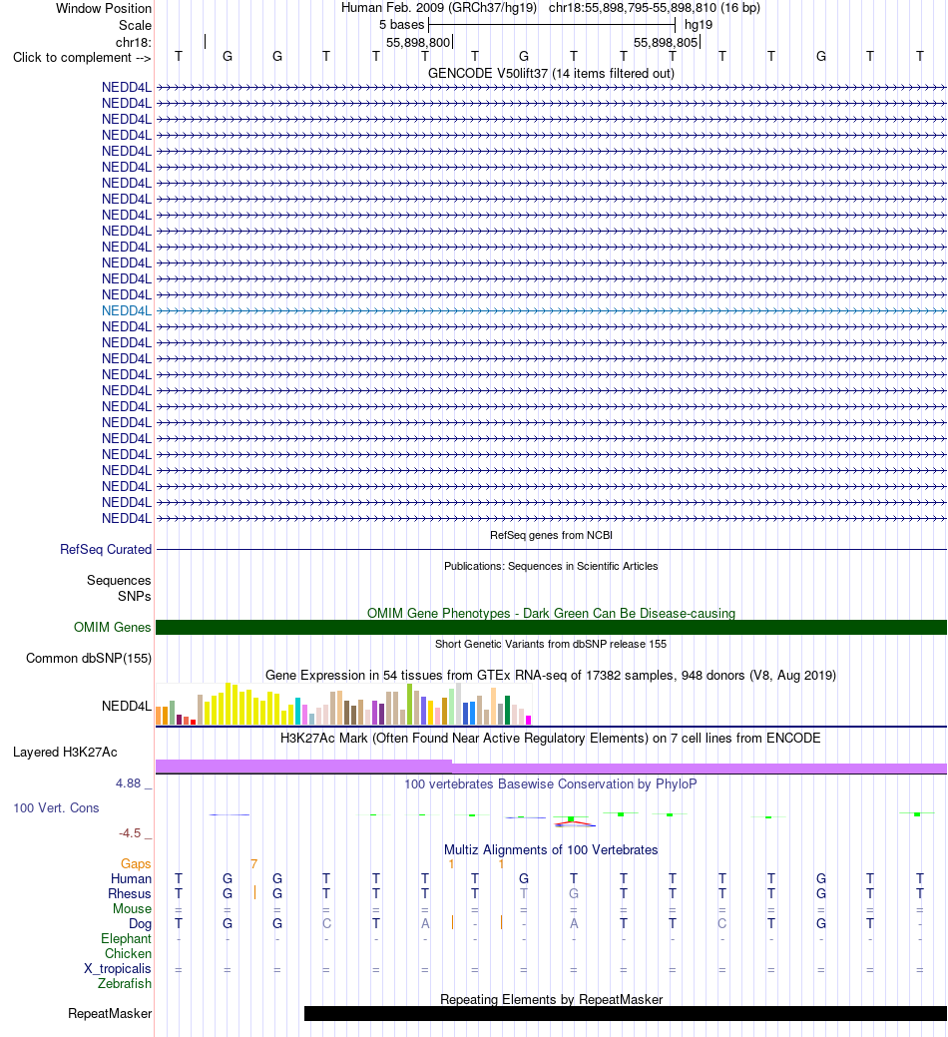
Task: Click the GENCODE V50lift37 track title
Action: 551,74
